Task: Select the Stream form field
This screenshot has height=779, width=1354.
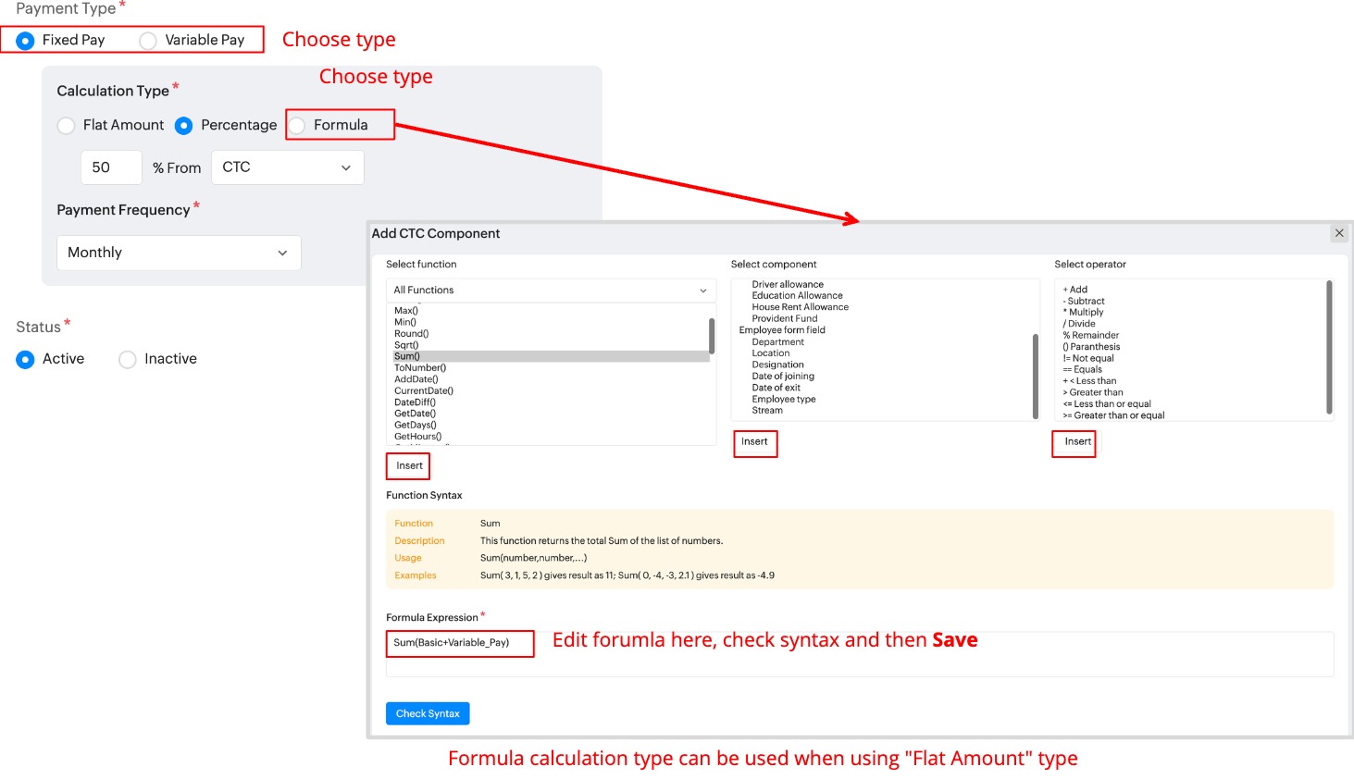Action: (767, 411)
